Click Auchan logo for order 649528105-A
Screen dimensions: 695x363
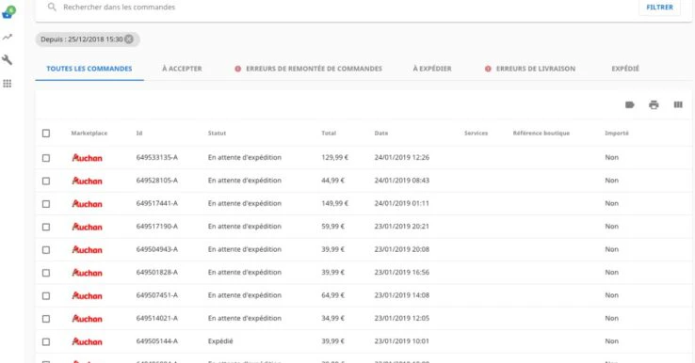pos(87,181)
